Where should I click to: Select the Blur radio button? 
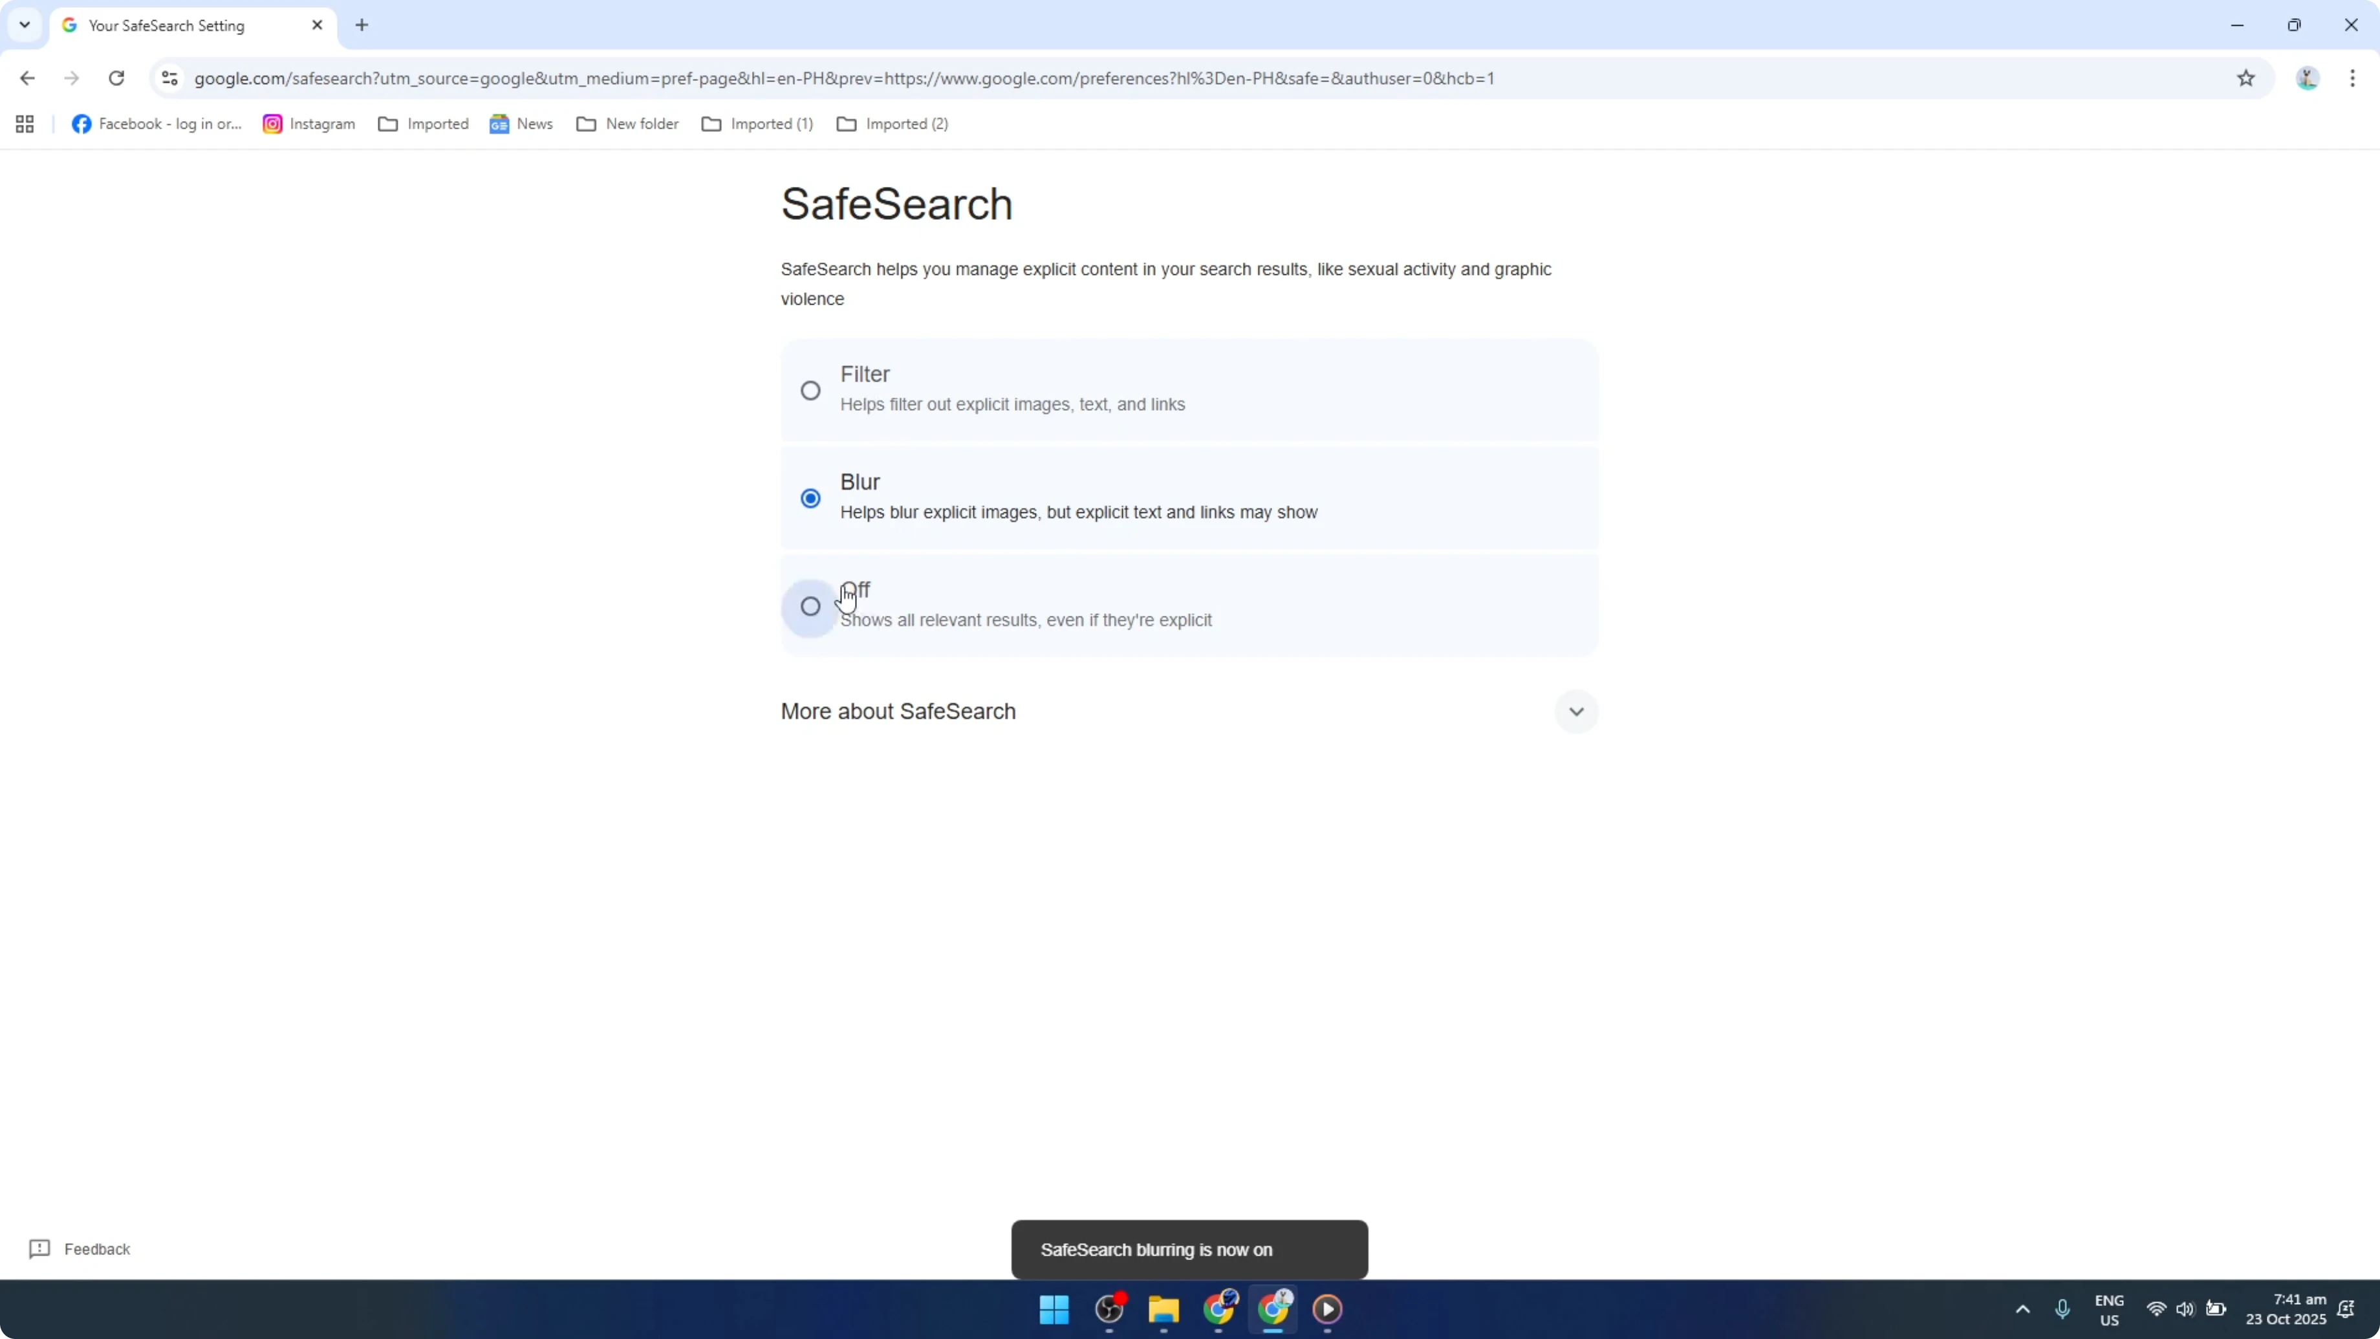810,497
